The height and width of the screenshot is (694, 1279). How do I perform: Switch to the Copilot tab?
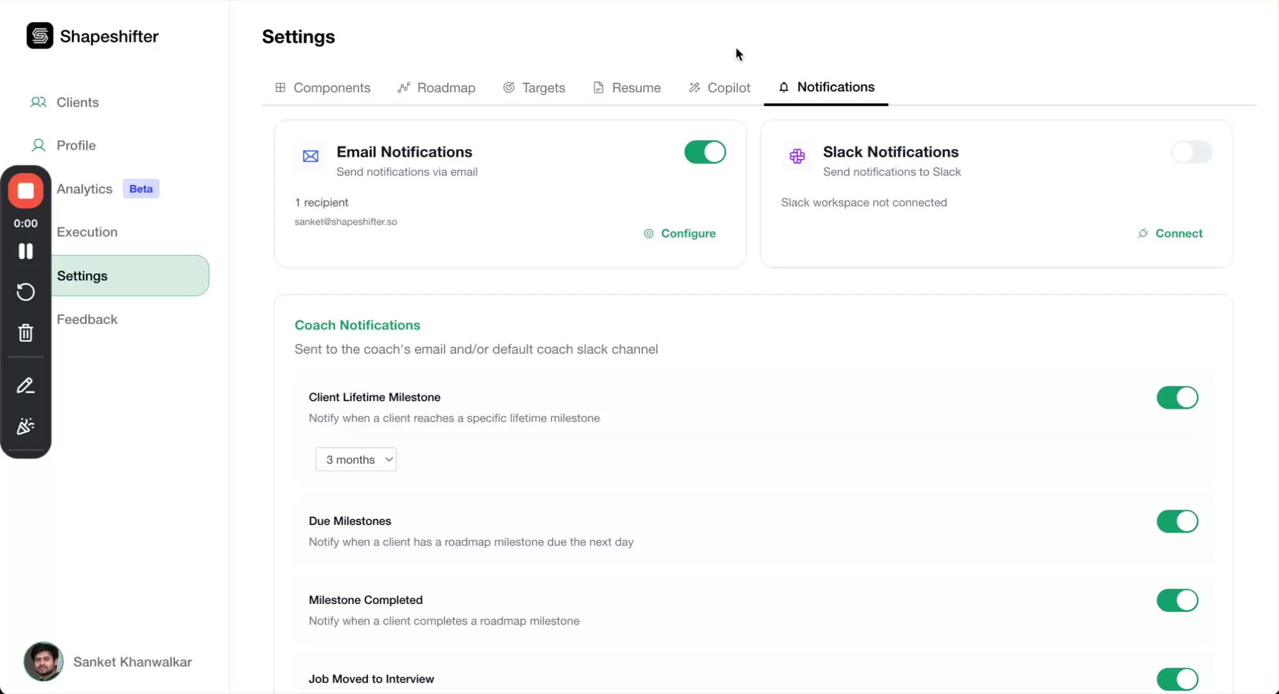(x=719, y=87)
